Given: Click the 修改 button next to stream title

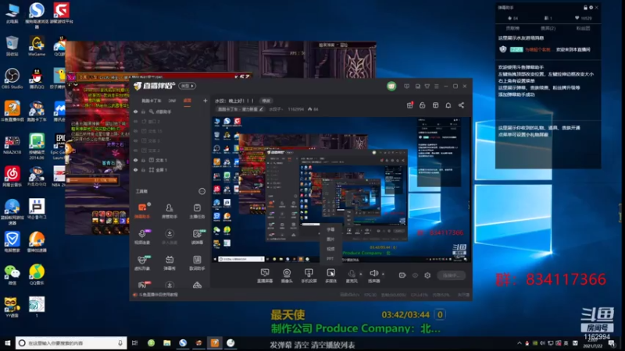Looking at the screenshot, I should point(266,101).
